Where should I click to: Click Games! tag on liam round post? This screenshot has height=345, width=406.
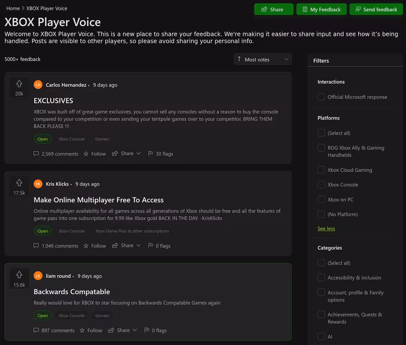pyautogui.click(x=102, y=316)
